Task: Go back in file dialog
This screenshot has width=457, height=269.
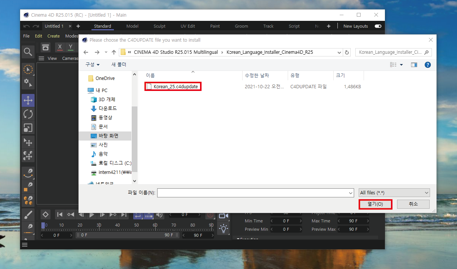Action: click(86, 52)
